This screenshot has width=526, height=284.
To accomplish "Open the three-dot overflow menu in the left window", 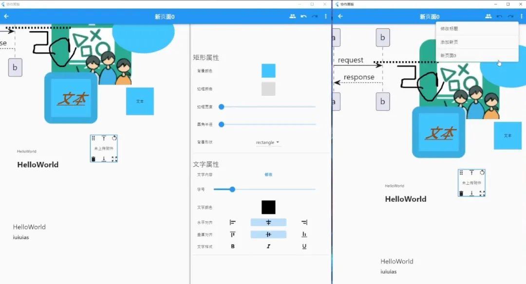I will 326,17.
